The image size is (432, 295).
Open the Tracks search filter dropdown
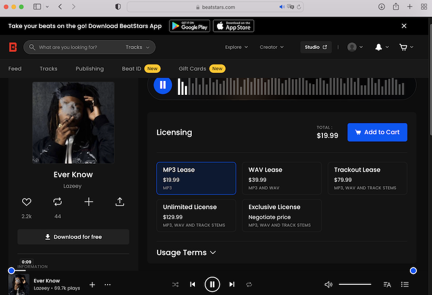pos(137,47)
